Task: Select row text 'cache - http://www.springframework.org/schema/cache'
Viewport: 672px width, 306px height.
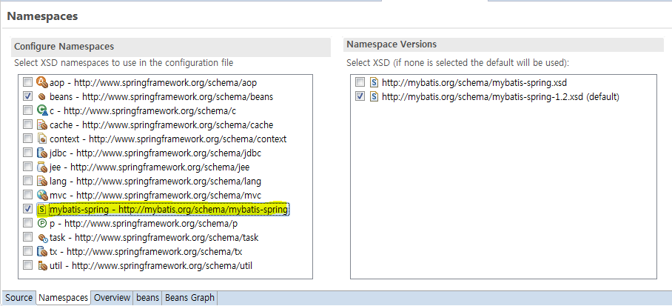Action: 161,125
